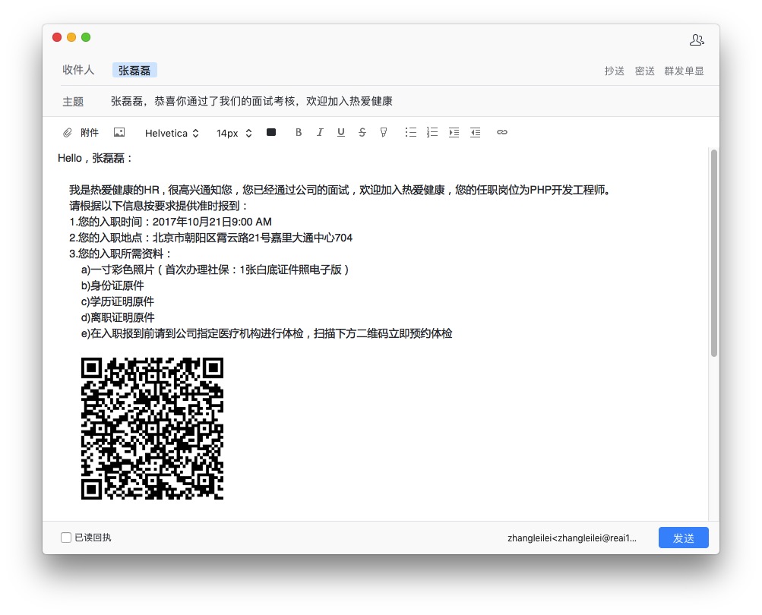
Task: Insert a hyperlink with the link icon
Action: tap(502, 133)
